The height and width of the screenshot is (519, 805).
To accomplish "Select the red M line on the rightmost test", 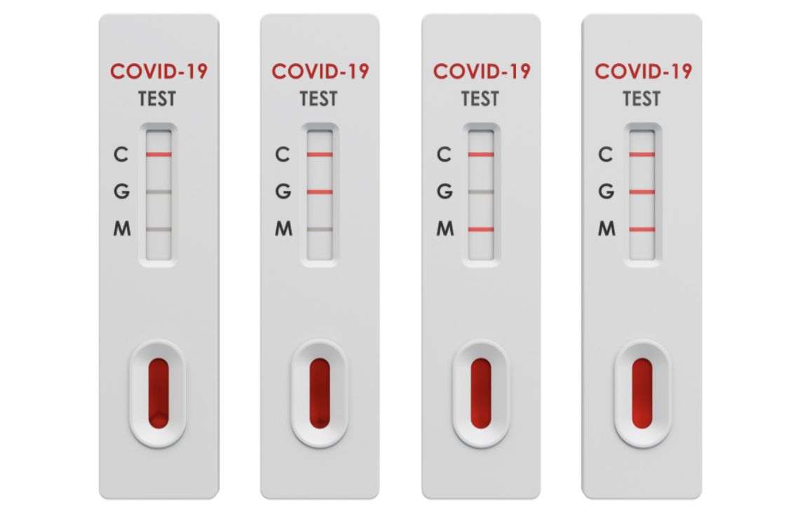I will pos(642,229).
